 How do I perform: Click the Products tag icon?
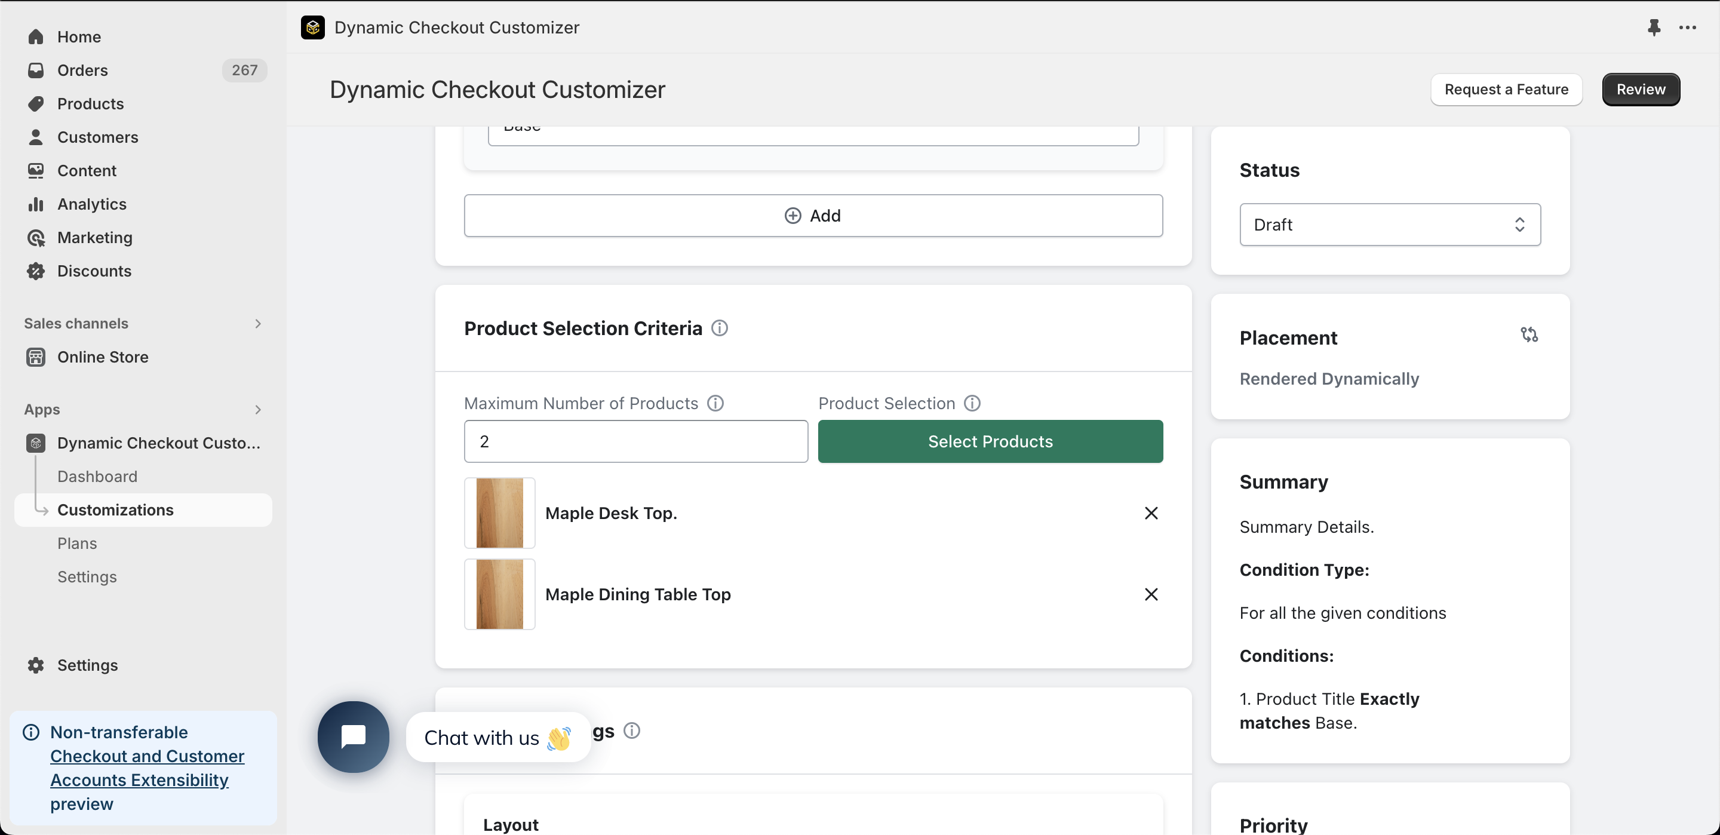click(36, 103)
